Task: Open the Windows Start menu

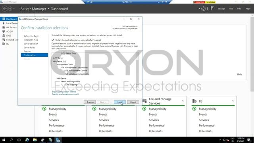Action: 4,140
